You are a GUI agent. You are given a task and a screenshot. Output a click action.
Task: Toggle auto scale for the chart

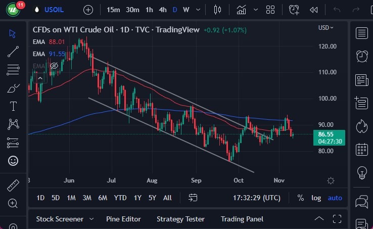tap(335, 198)
